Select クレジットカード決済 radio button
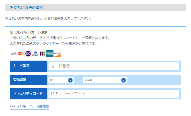191x116 pixels. [x=11, y=33]
